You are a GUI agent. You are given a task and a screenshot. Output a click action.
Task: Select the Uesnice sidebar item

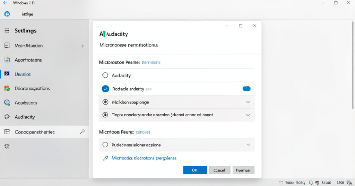[44, 74]
